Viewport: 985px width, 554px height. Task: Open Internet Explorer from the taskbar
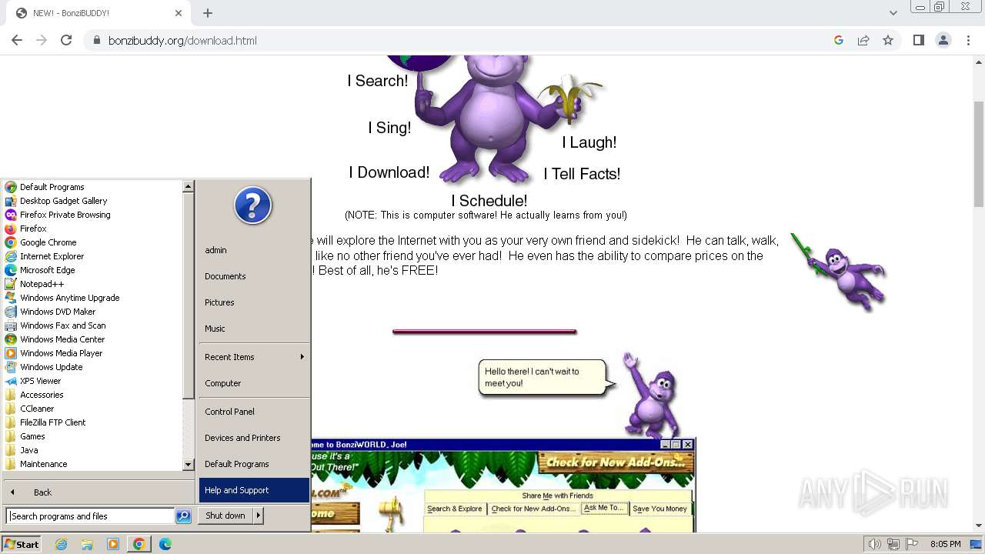[x=62, y=544]
